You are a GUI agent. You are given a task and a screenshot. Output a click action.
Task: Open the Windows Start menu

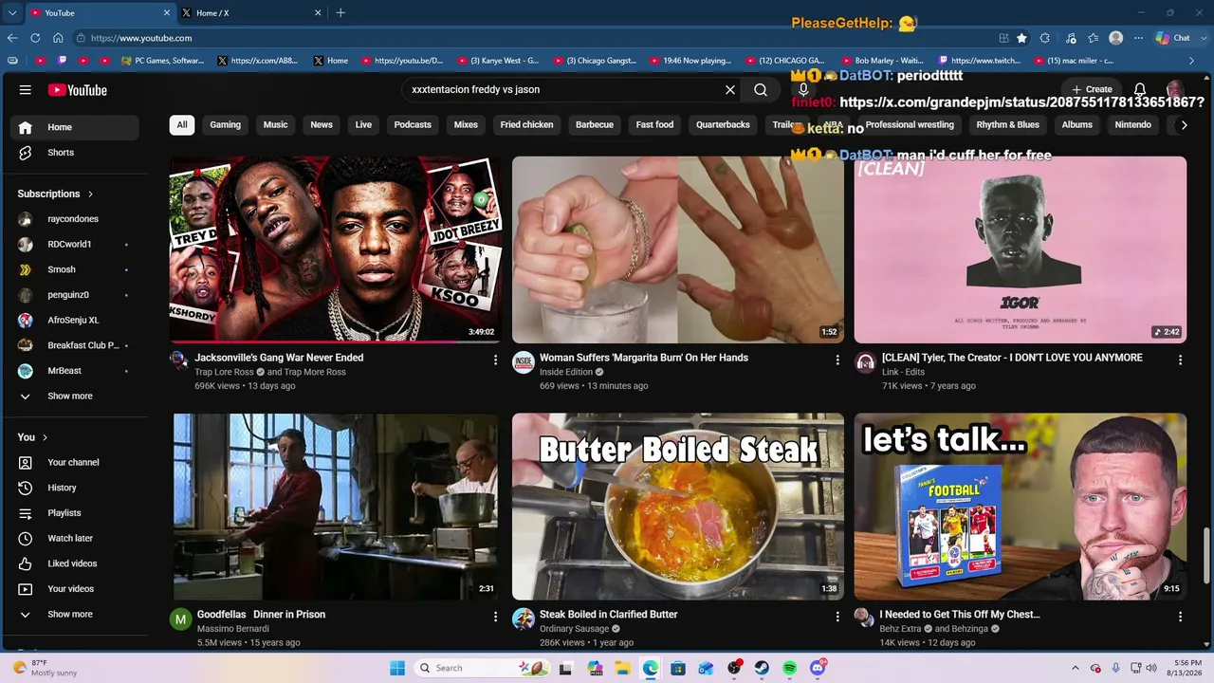pyautogui.click(x=397, y=668)
